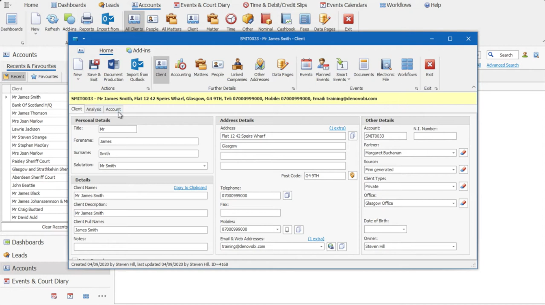Open the Events Calendars menu

pyautogui.click(x=344, y=5)
